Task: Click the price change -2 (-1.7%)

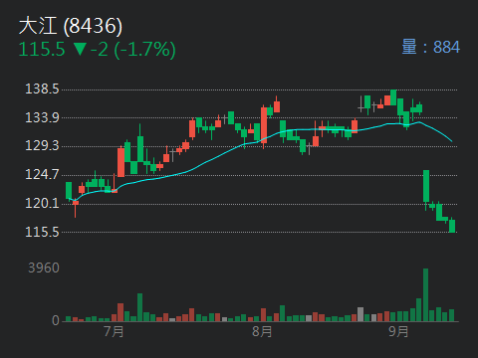Action: point(132,50)
